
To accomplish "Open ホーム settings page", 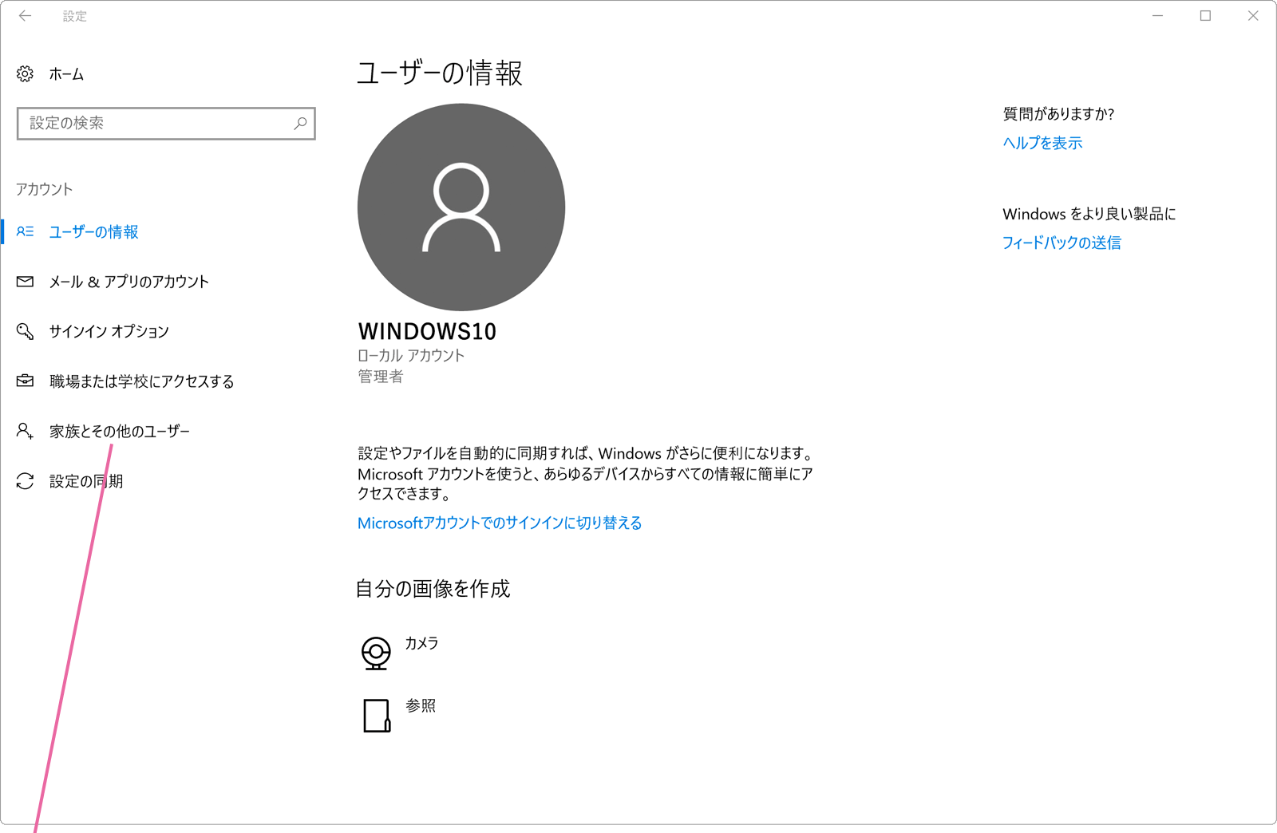I will coord(66,74).
